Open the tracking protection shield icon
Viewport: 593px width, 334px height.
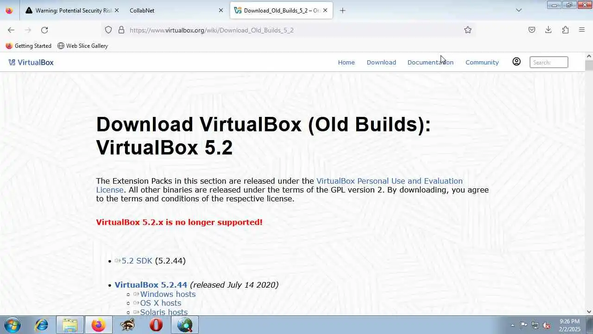(x=108, y=30)
